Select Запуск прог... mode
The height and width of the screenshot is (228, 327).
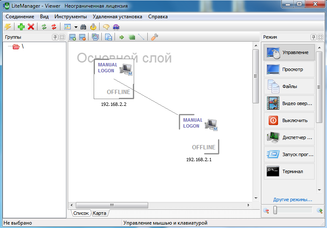(x=289, y=154)
